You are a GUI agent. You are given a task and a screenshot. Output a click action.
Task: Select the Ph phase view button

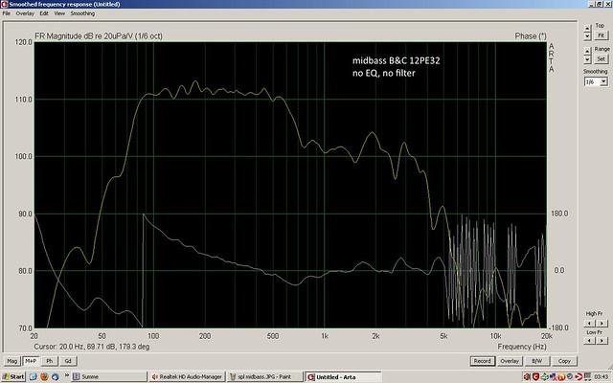(51, 361)
